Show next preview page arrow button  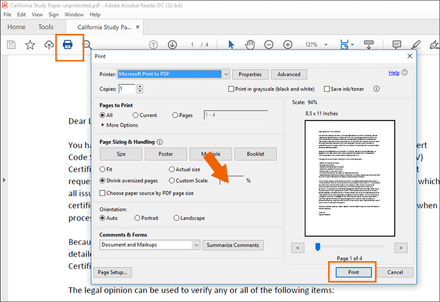[401, 247]
